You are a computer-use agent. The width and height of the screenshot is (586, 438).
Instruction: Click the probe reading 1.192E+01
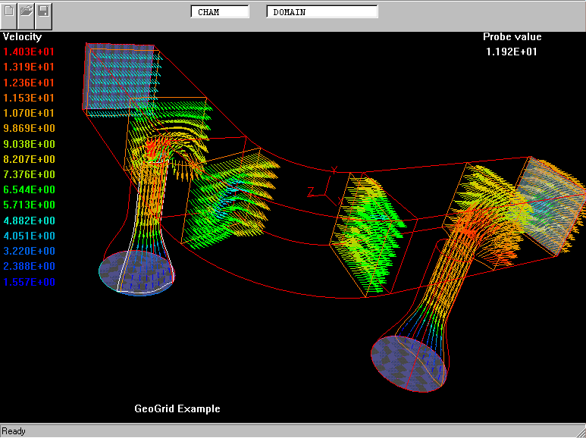[x=512, y=52]
